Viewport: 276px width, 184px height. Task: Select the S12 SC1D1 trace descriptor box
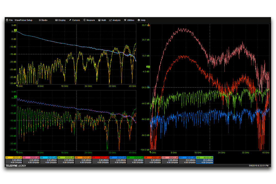tap(205, 160)
